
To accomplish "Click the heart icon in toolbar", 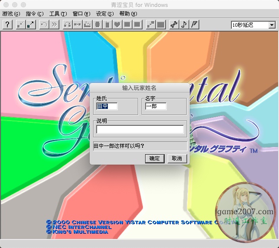I will pos(117,25).
